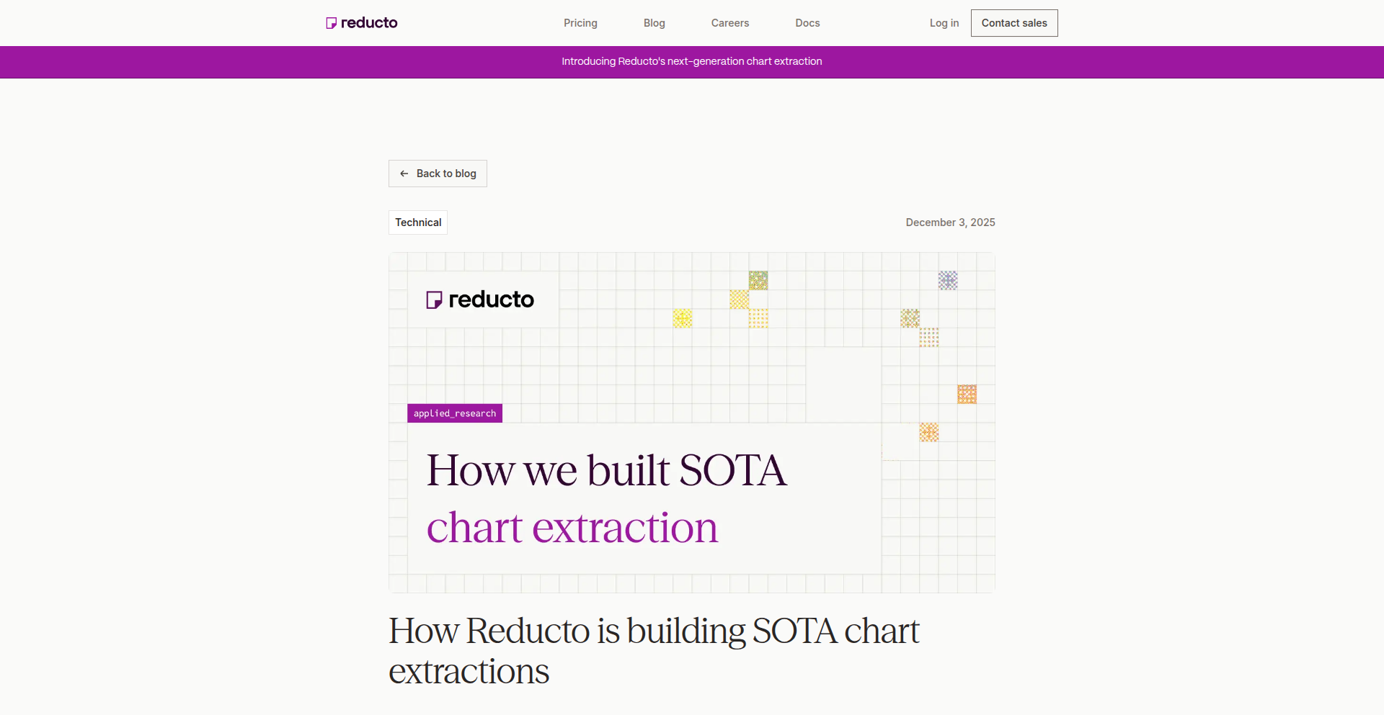Image resolution: width=1384 pixels, height=715 pixels.
Task: Click the back arrow icon
Action: tap(404, 174)
